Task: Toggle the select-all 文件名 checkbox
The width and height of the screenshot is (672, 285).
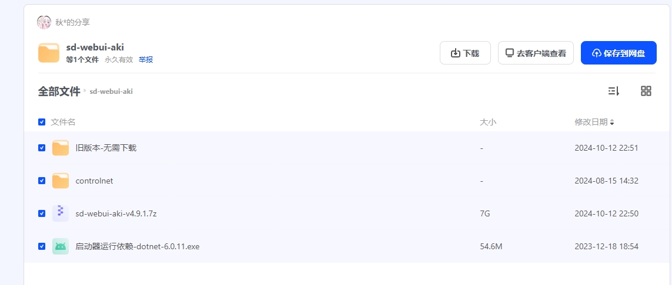Action: click(x=42, y=122)
